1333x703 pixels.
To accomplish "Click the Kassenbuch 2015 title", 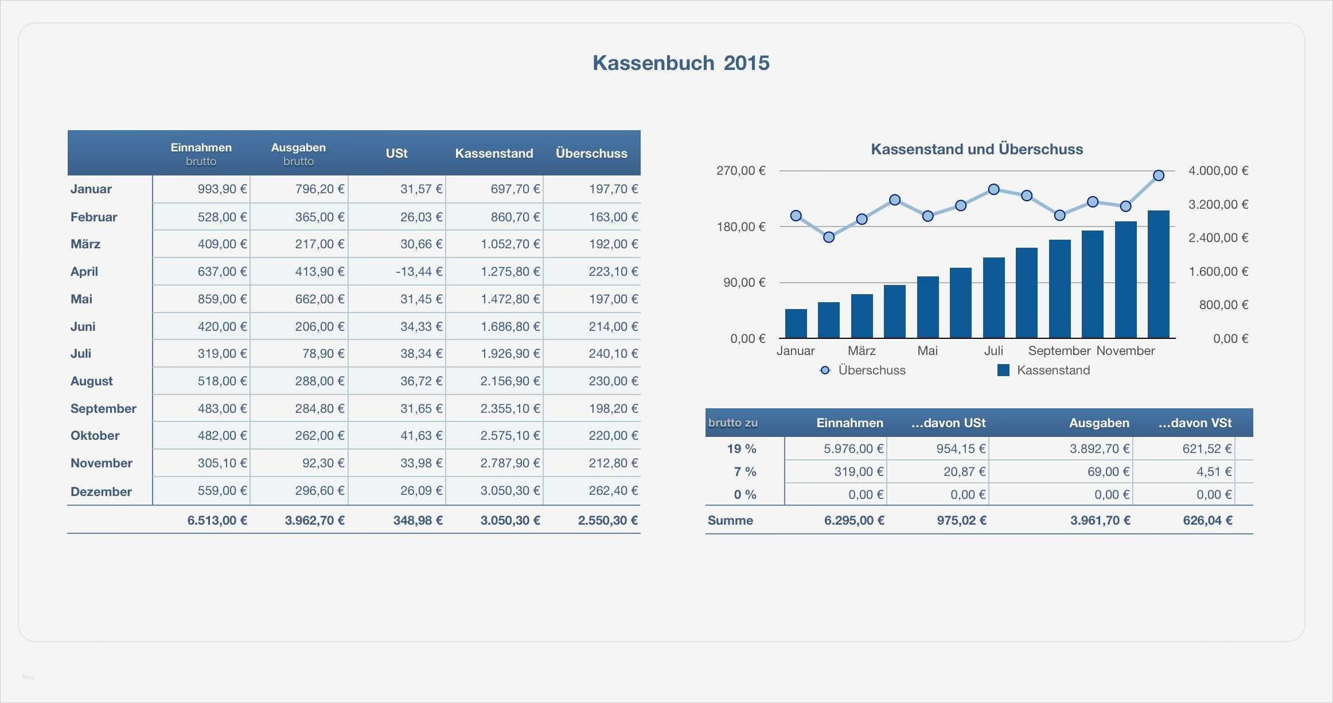I will click(680, 63).
